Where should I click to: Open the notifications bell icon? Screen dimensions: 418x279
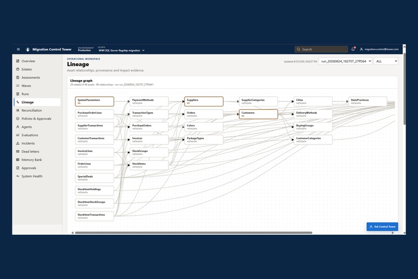[353, 49]
